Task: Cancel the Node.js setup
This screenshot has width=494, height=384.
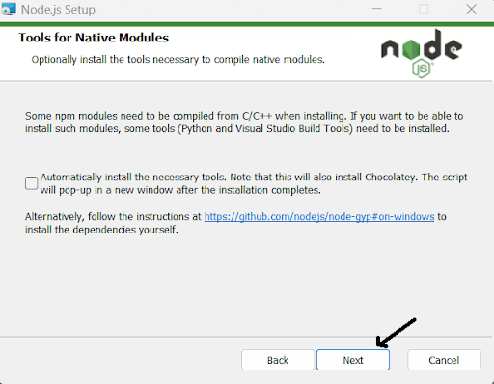Action: [444, 360]
